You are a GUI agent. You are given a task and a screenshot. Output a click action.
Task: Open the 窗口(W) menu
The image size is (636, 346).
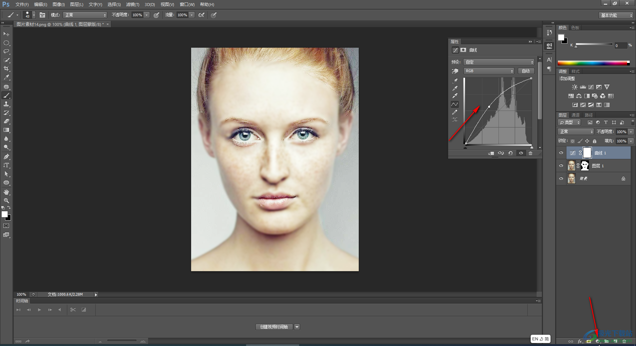coord(187,4)
